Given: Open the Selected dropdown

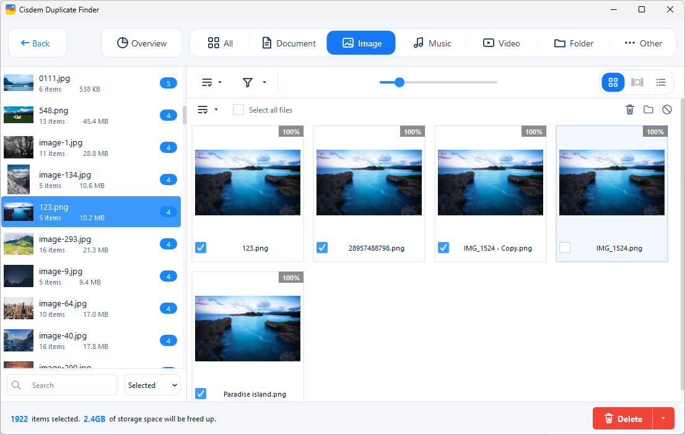Looking at the screenshot, I should click(x=152, y=385).
